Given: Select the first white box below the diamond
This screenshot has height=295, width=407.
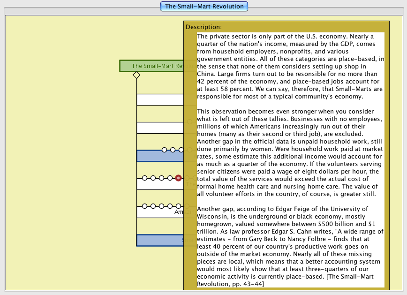Looking at the screenshot, I should 160,100.
